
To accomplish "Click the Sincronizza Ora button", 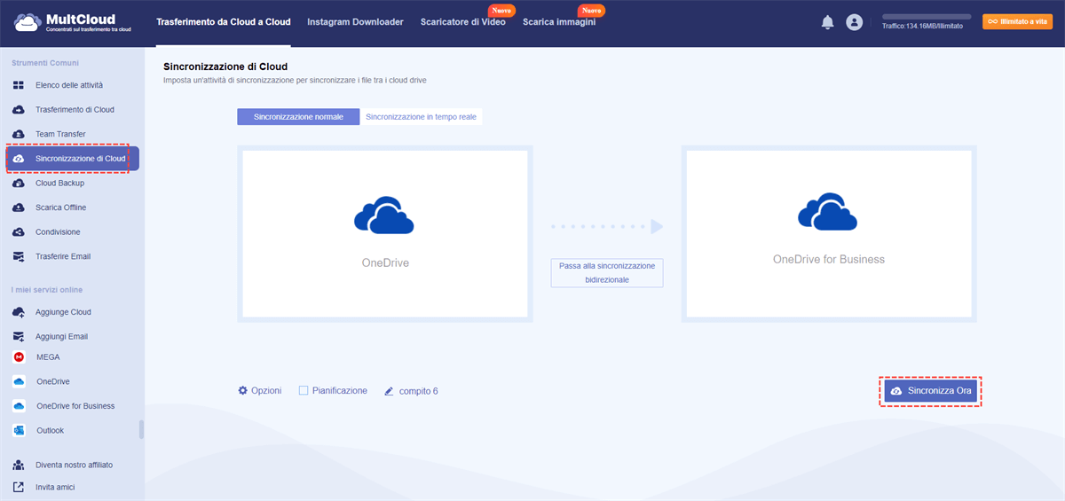I will (x=931, y=391).
